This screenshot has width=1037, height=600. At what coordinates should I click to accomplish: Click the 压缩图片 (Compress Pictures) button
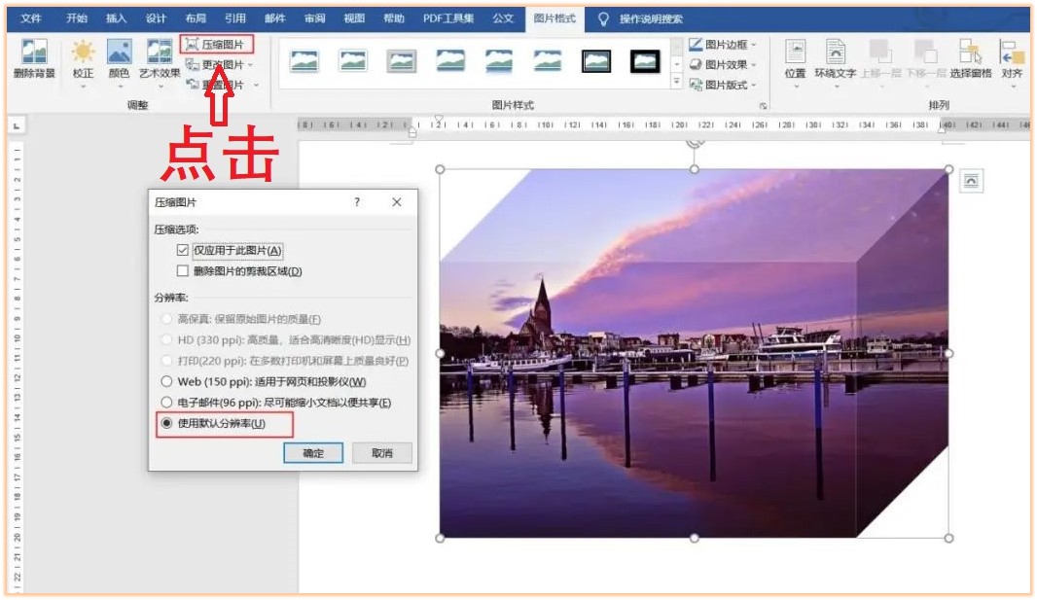216,45
